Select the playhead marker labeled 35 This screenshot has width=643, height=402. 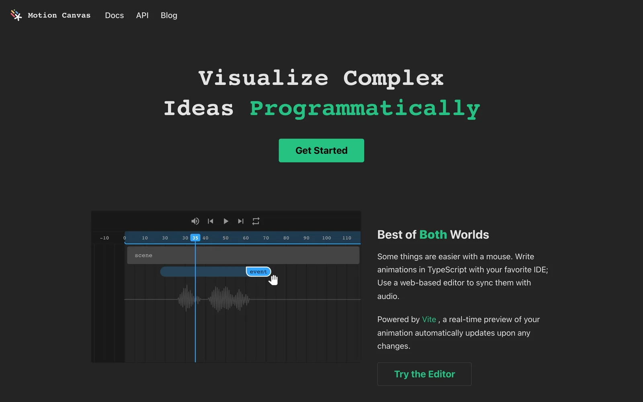point(195,238)
